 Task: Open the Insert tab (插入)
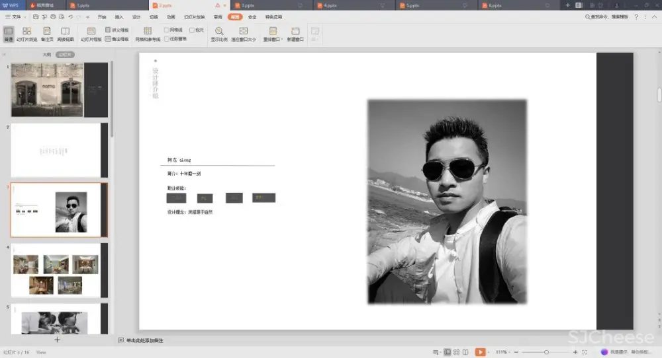coord(119,17)
